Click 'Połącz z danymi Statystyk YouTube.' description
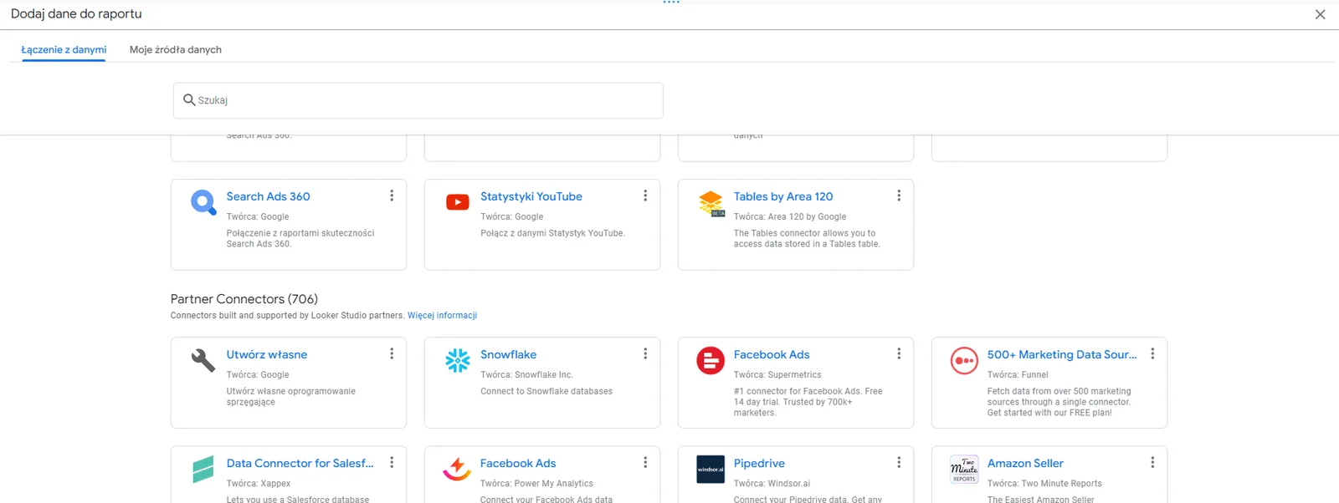The image size is (1339, 503). 552,234
